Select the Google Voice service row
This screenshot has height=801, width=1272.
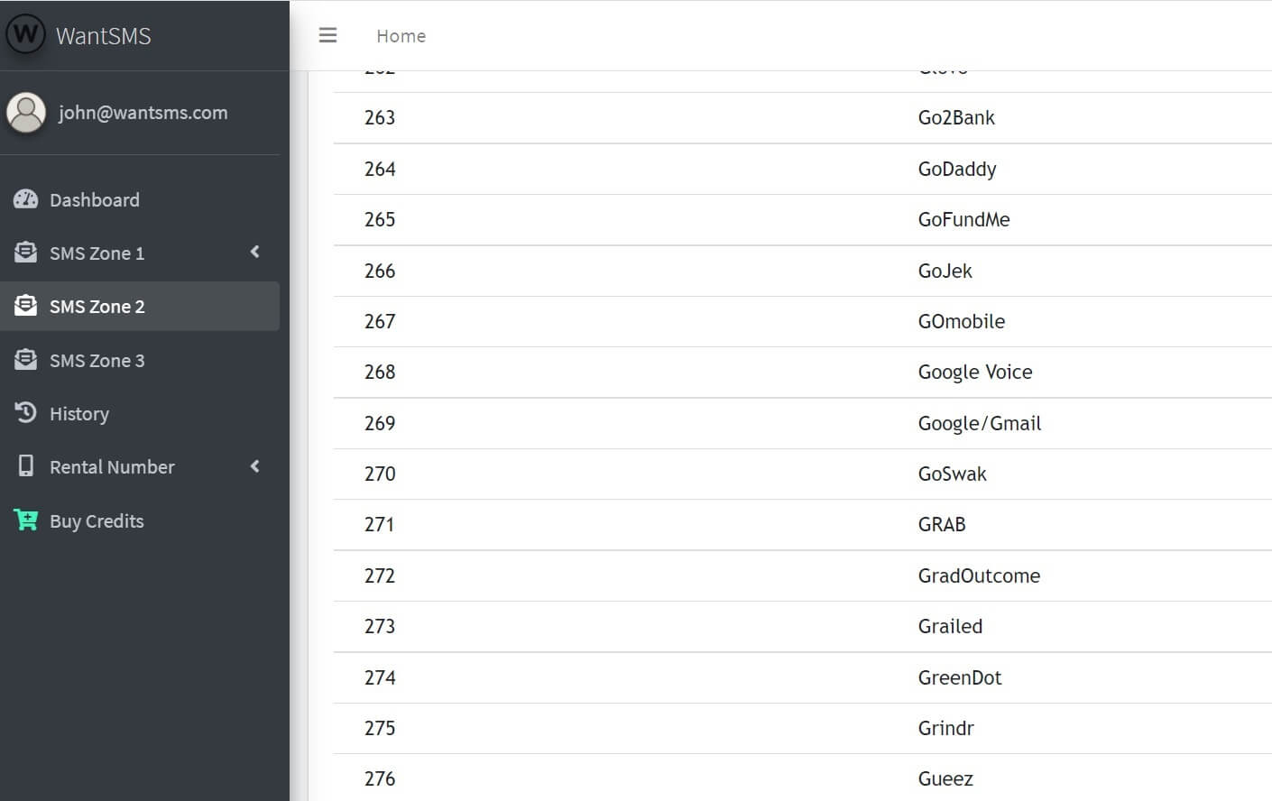(974, 372)
